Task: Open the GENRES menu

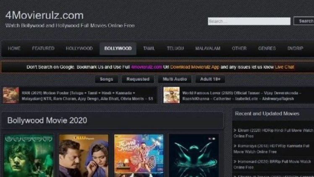Action: point(267,48)
